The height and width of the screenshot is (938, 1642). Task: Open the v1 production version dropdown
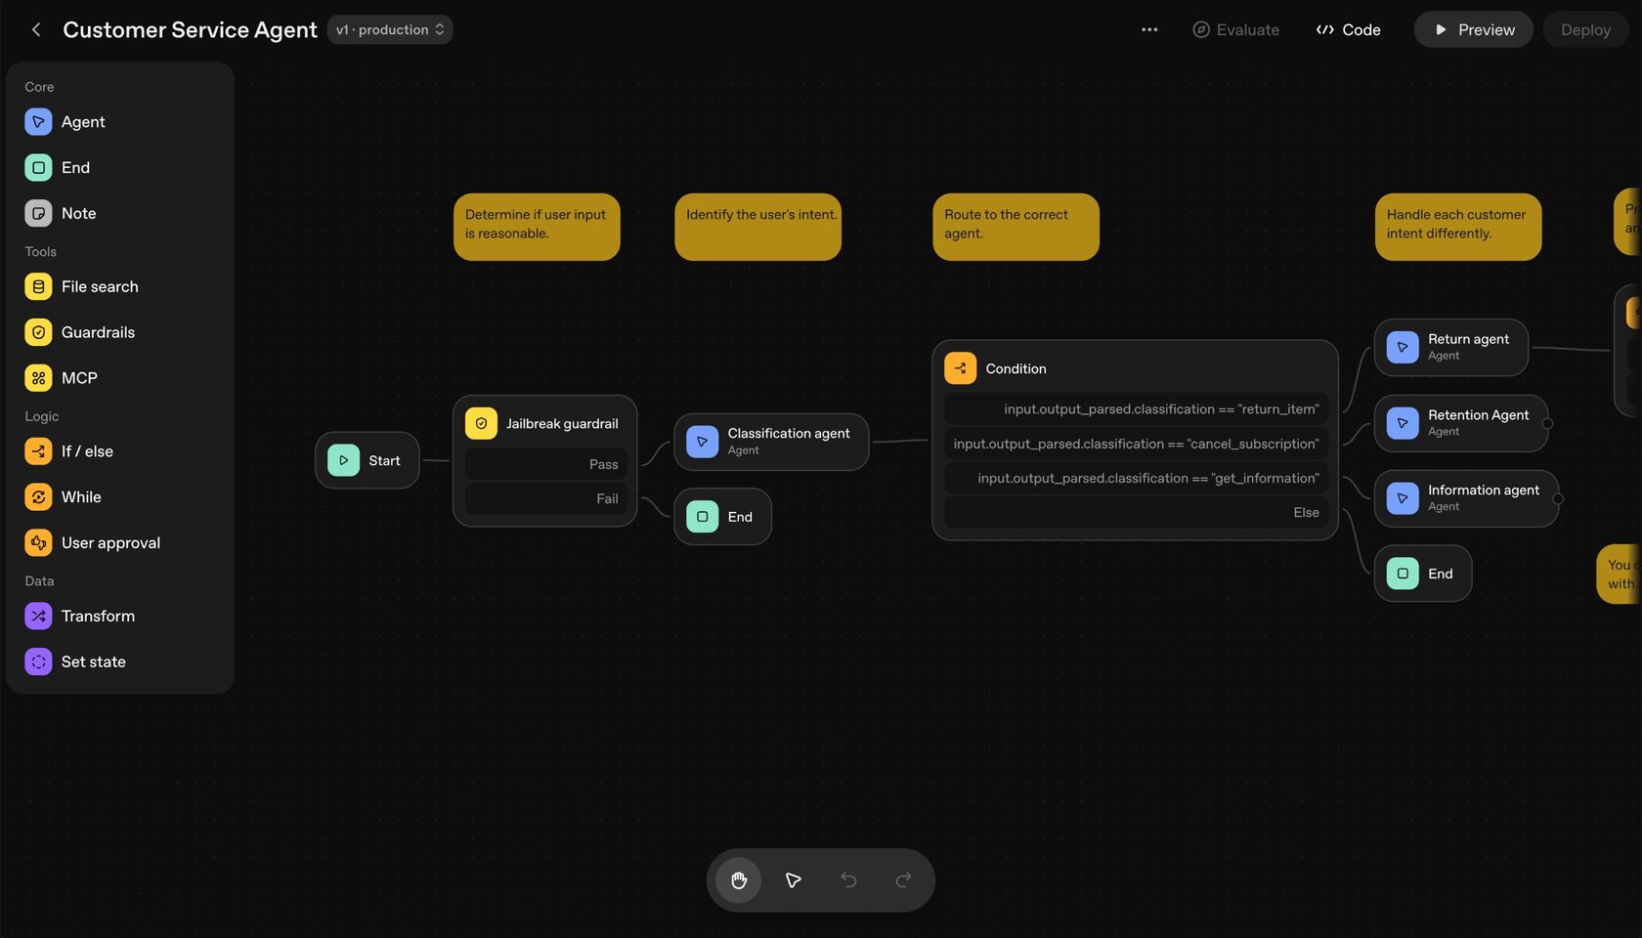click(390, 29)
